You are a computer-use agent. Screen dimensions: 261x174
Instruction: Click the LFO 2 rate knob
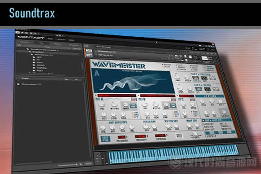(x=189, y=89)
